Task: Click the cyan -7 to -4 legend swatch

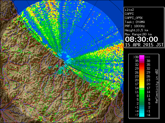Action: (142, 115)
